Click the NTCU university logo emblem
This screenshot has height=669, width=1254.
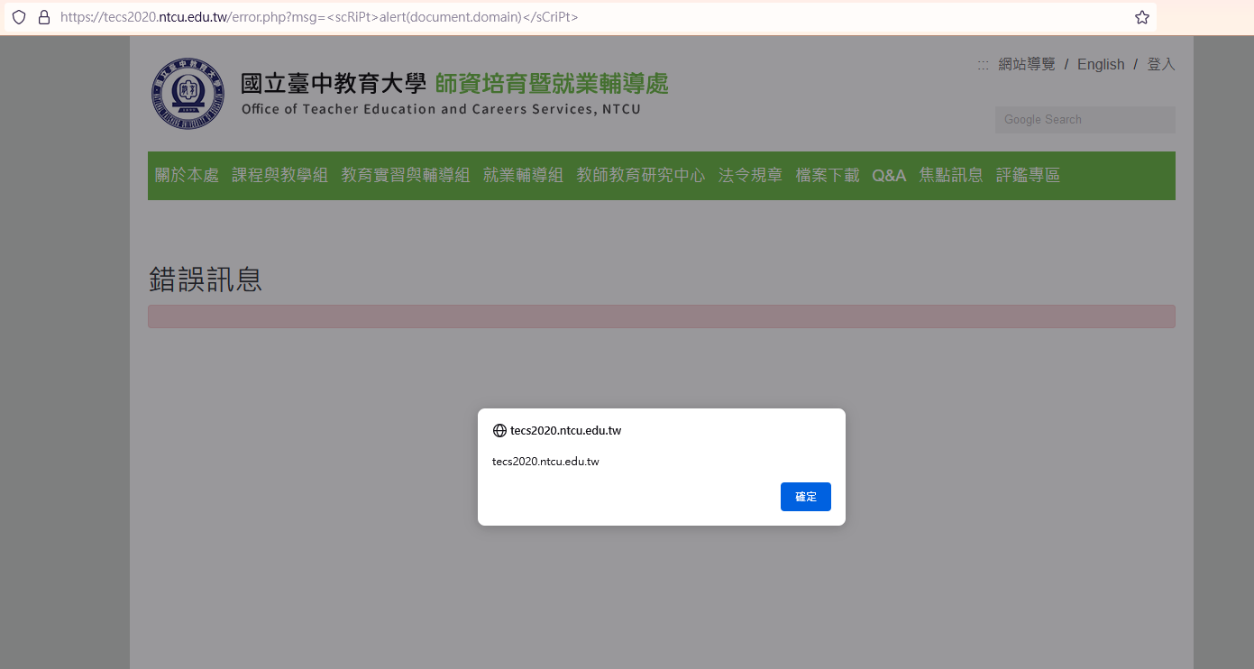pyautogui.click(x=187, y=94)
